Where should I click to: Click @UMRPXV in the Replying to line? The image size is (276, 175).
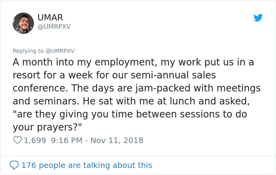(59, 51)
